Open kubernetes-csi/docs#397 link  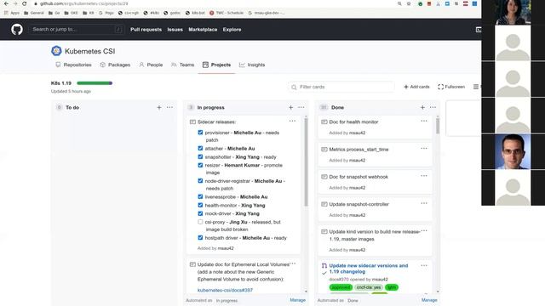pyautogui.click(x=225, y=290)
